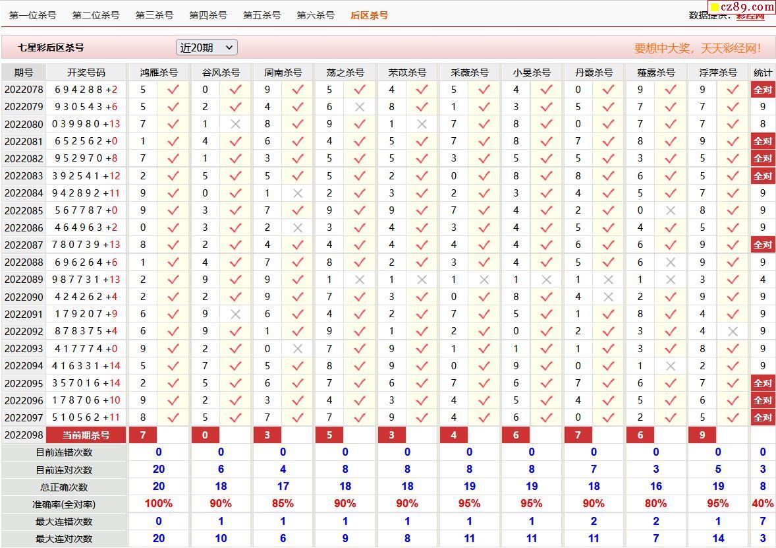The width and height of the screenshot is (776, 548).
Task: Click the 周南杀号 column header
Action: point(283,73)
